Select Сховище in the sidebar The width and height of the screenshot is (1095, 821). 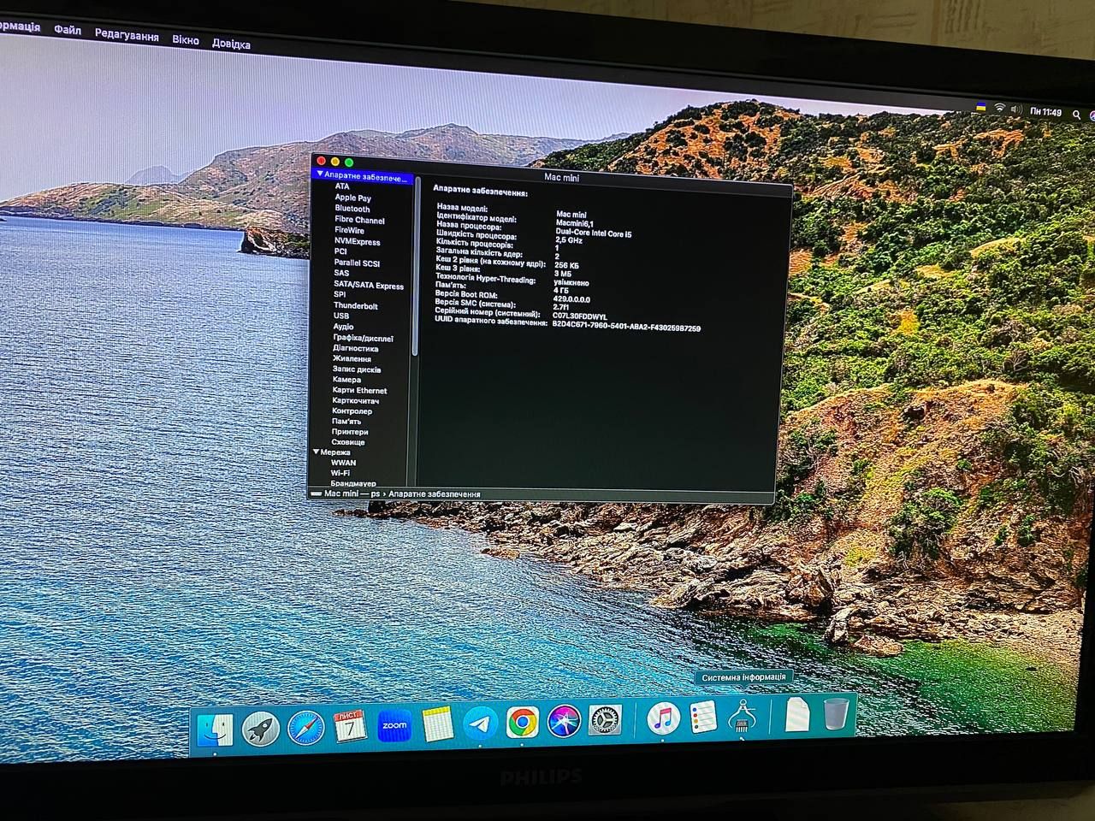coord(348,442)
